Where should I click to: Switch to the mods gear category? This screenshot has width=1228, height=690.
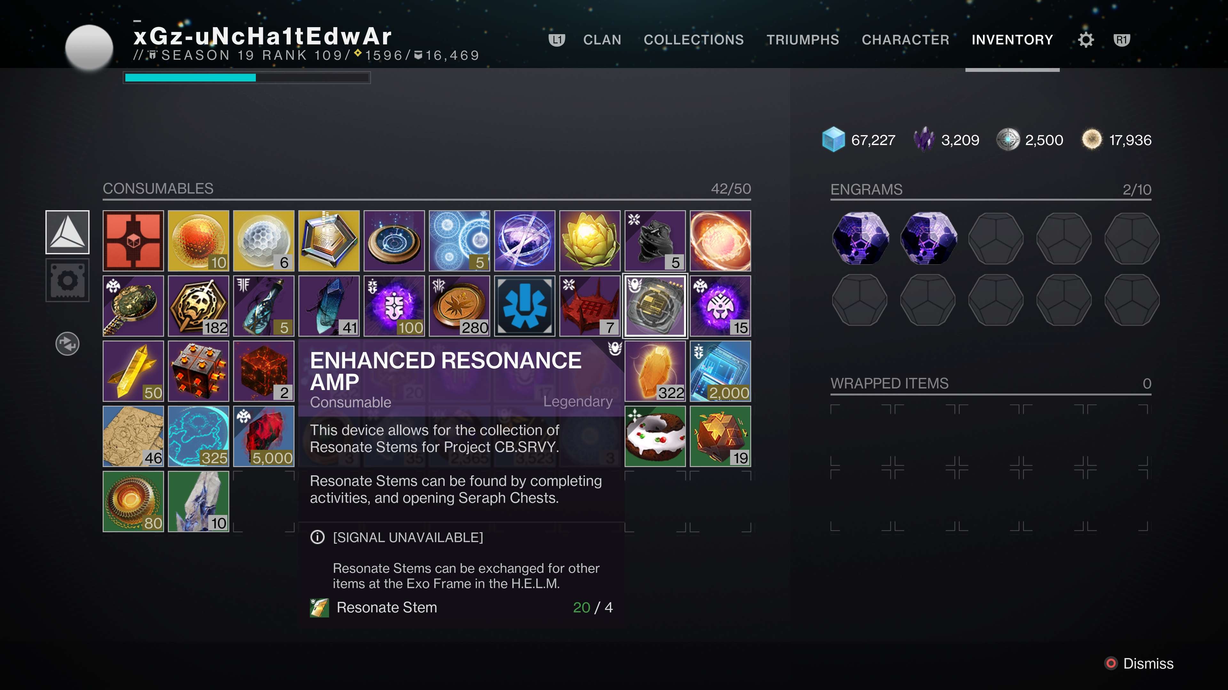coord(67,280)
